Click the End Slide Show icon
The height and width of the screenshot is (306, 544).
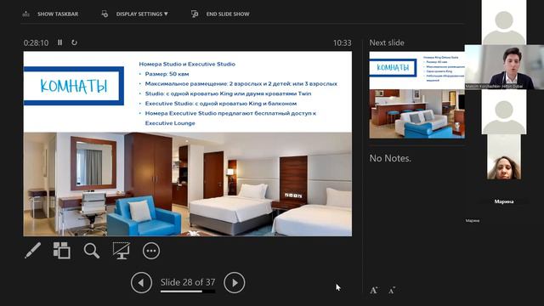(195, 14)
